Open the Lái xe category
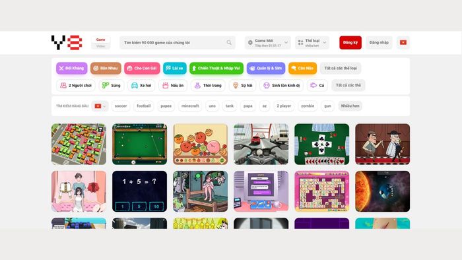The image size is (462, 260). point(175,68)
